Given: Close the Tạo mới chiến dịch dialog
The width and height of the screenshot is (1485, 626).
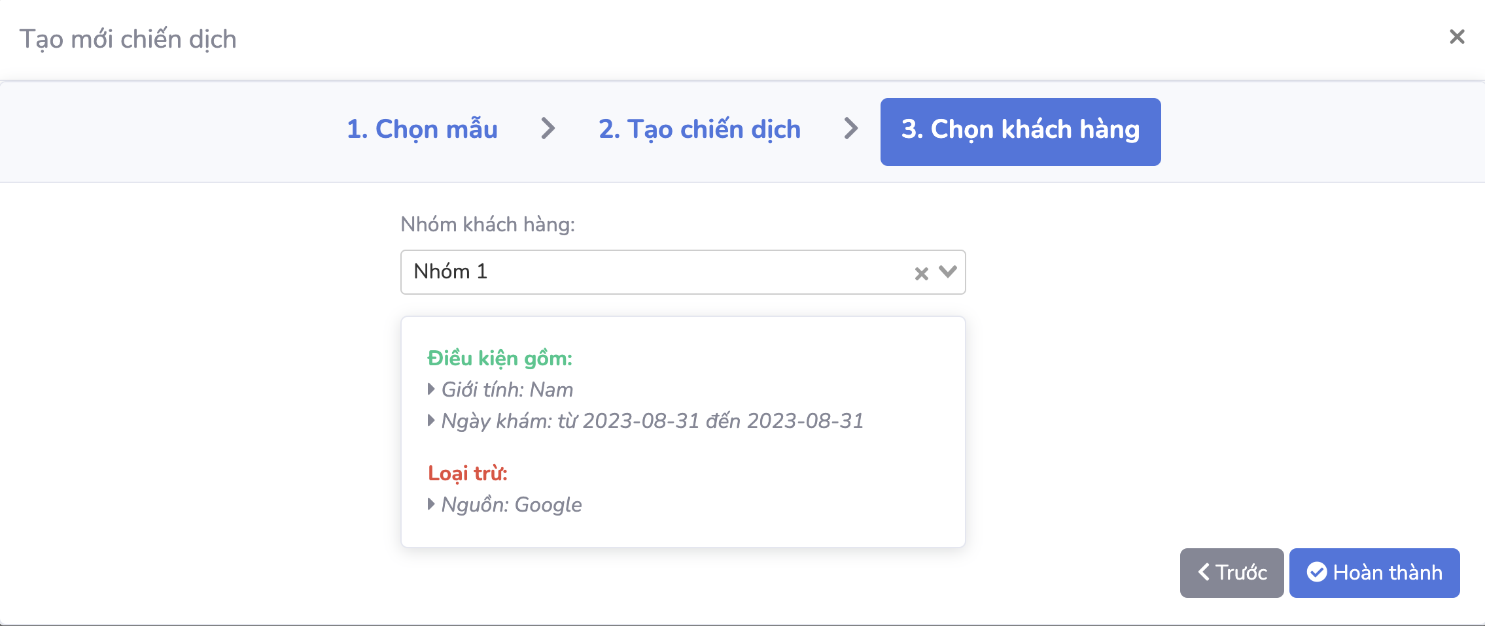Looking at the screenshot, I should pos(1456,37).
